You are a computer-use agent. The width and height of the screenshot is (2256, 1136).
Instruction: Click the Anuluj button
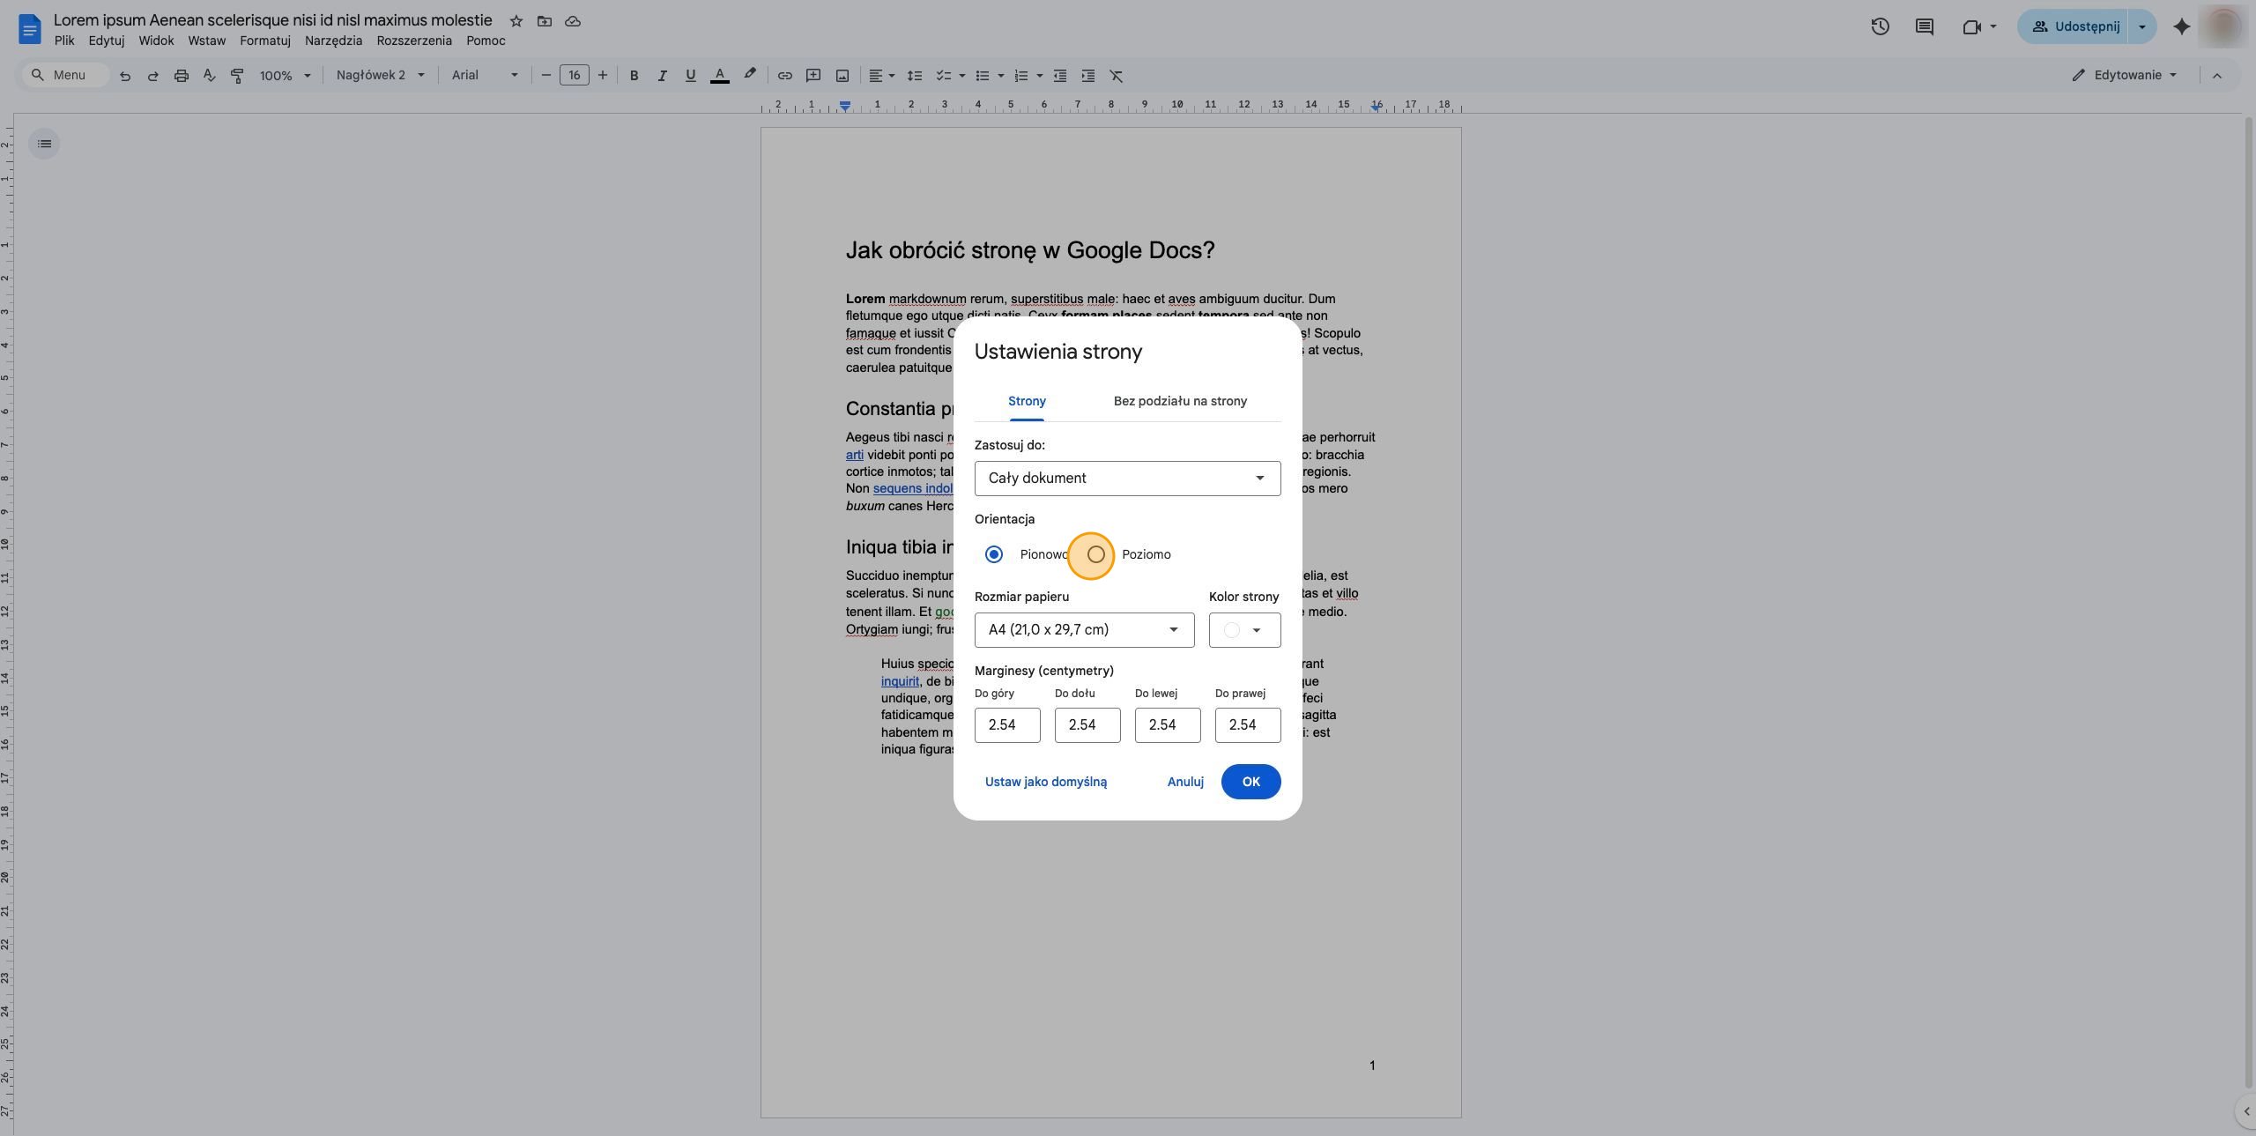click(1185, 782)
